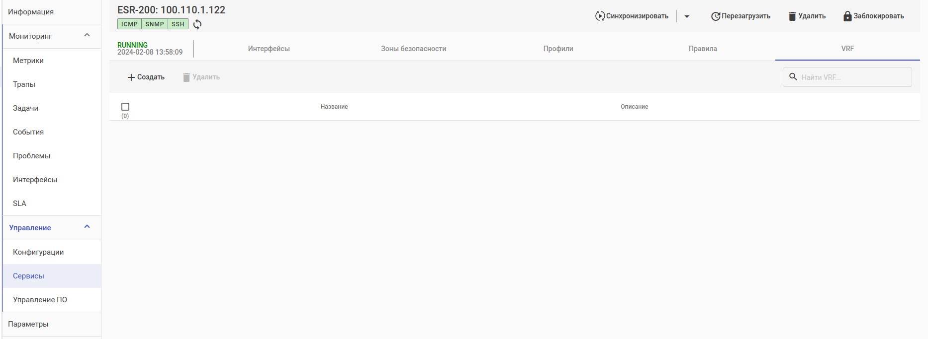Focus the Найти VRF search field
Screen dimensions: 928x339
(847, 77)
